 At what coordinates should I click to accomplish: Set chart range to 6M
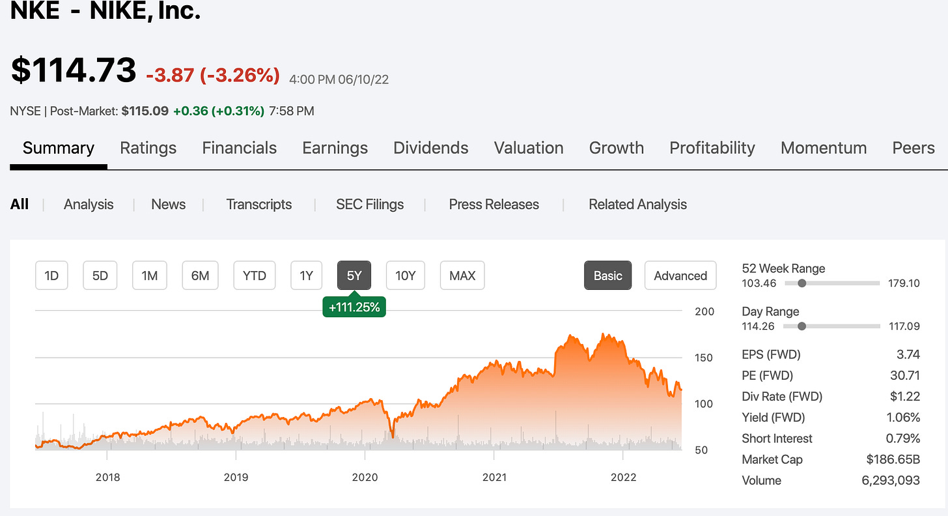tap(200, 276)
